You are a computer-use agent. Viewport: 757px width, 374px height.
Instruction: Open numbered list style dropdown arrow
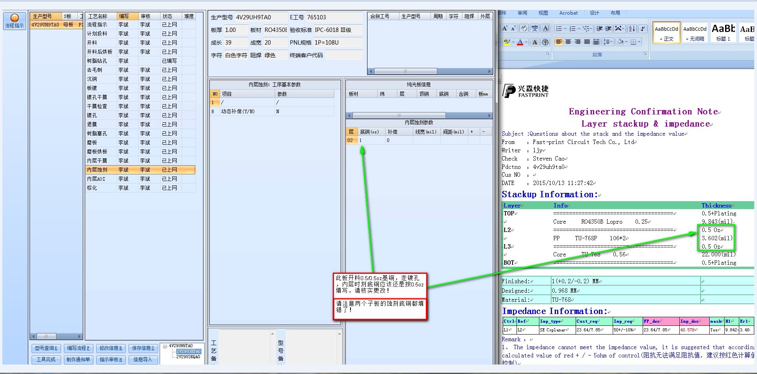(579, 28)
